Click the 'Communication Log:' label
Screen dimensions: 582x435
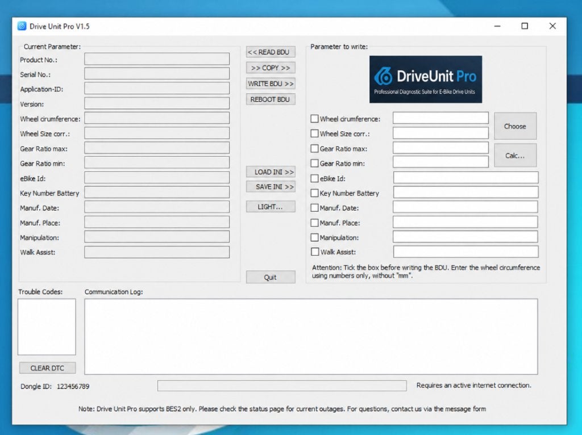coord(114,292)
